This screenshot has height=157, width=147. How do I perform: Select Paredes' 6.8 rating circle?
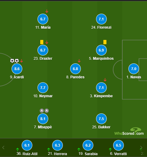[x=75, y=69]
